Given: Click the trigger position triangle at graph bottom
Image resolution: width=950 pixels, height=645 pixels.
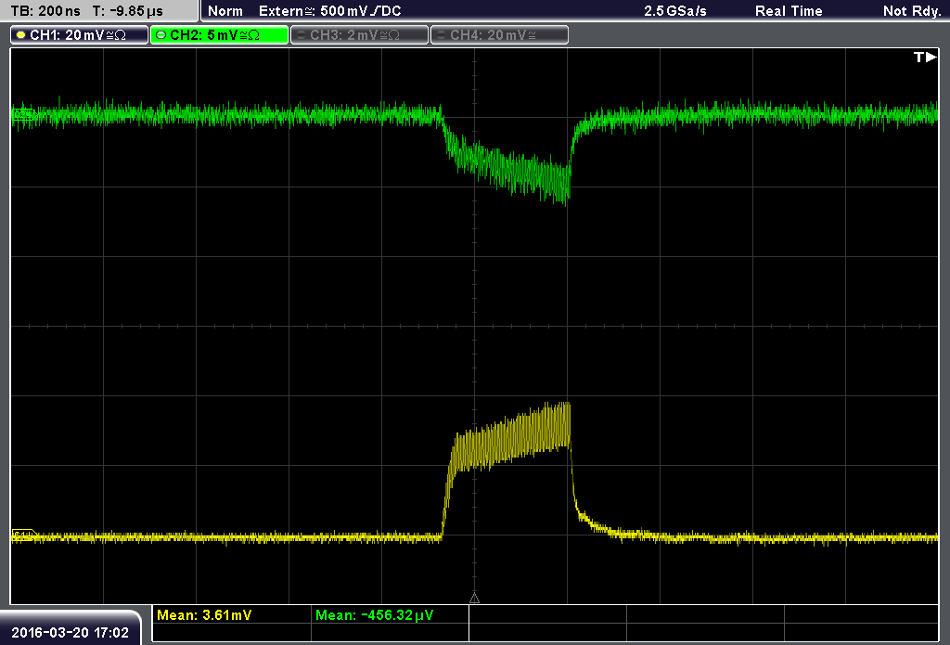Looking at the screenshot, I should [474, 598].
